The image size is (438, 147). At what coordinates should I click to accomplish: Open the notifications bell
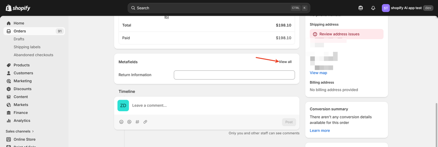pos(373,8)
